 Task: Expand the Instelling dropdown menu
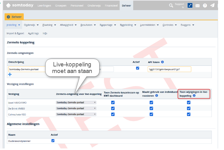[x=13, y=25]
